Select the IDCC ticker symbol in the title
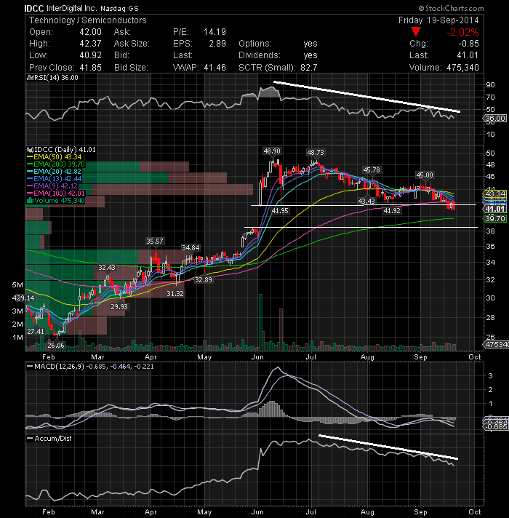Screen dimensions: 509x518 tap(34, 8)
